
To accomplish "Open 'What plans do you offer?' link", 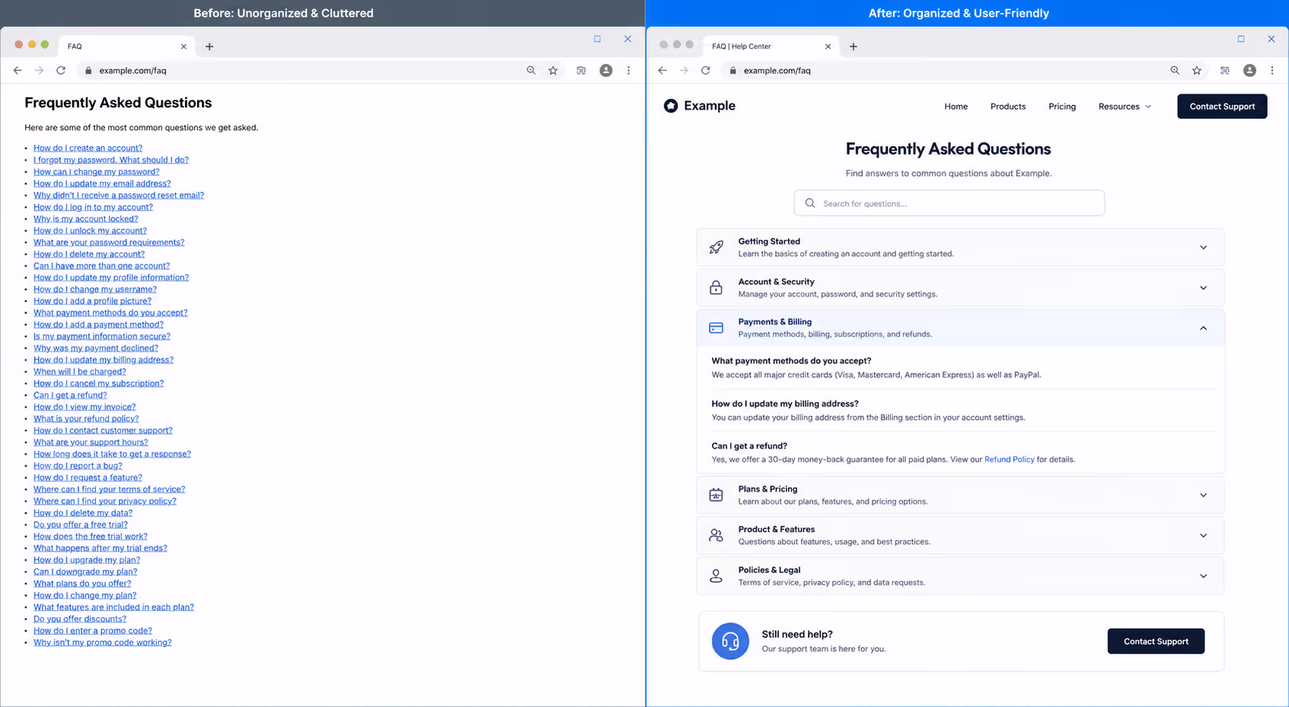I will click(x=82, y=584).
